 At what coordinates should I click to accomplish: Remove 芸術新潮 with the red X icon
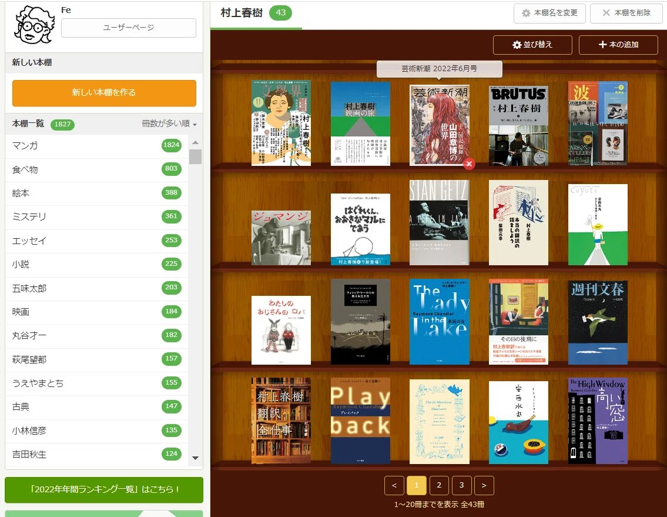tap(469, 164)
